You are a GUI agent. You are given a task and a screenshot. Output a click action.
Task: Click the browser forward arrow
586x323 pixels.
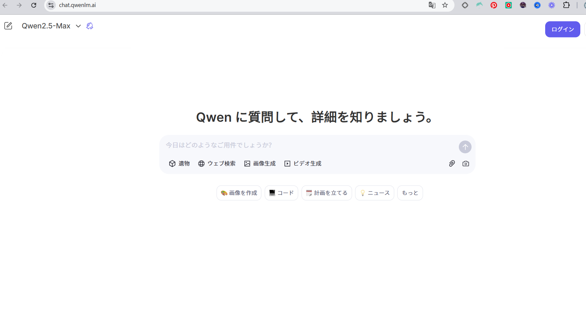(x=19, y=5)
